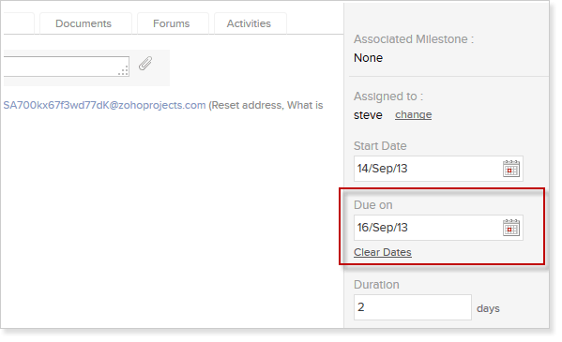
Task: Click the paperclip attach file icon
Action: [x=145, y=64]
